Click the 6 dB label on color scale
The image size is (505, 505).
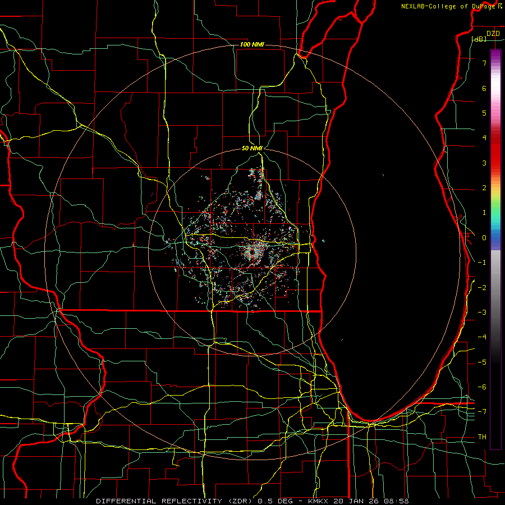[x=484, y=88]
